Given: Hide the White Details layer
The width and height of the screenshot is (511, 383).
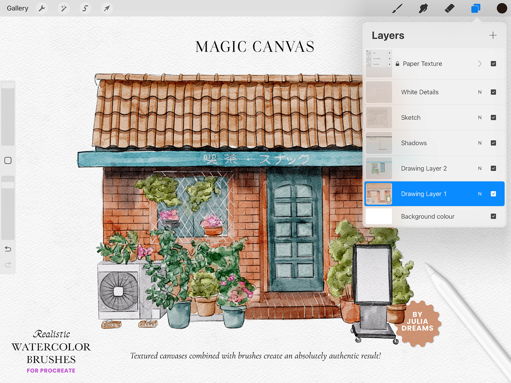Looking at the screenshot, I should [493, 92].
